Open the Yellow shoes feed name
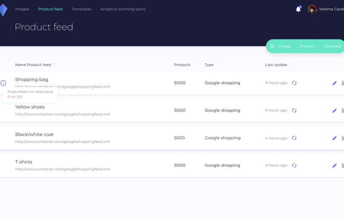Screen dimensions: 344x219 point(30,107)
